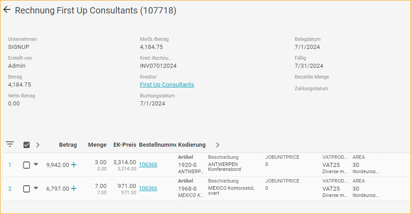
Task: Toggle the select-all lines checkbox
Action: pyautogui.click(x=27, y=145)
